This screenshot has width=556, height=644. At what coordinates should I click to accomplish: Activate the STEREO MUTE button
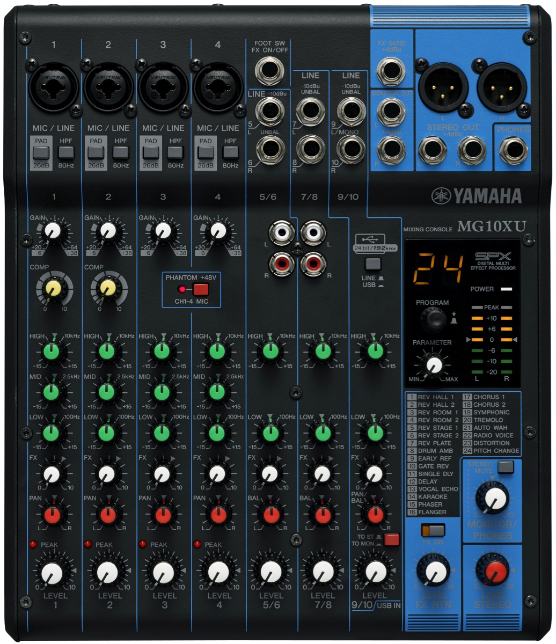pyautogui.click(x=505, y=467)
